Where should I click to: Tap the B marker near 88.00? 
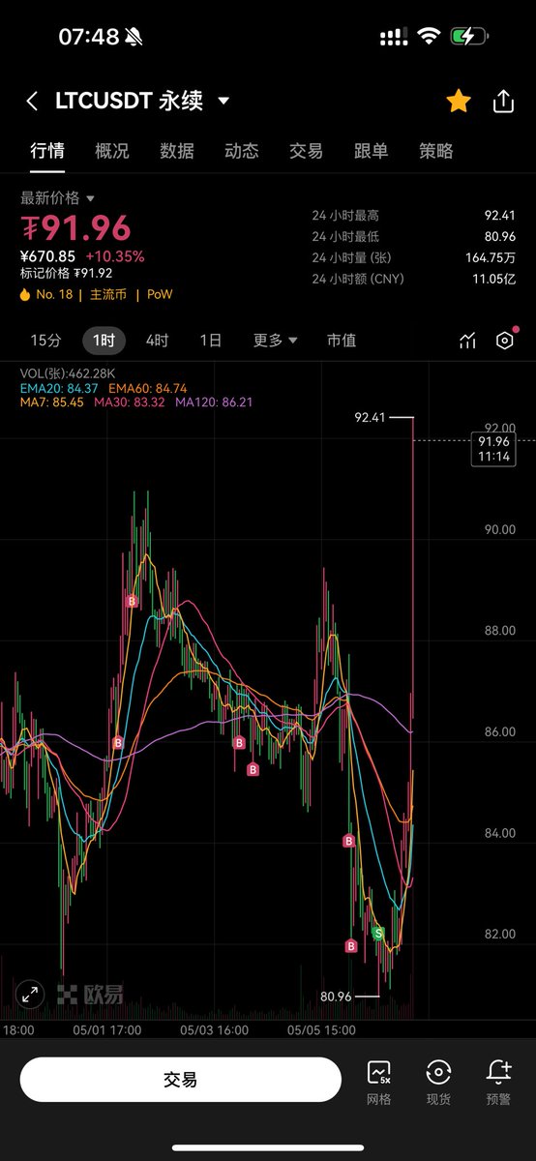133,601
